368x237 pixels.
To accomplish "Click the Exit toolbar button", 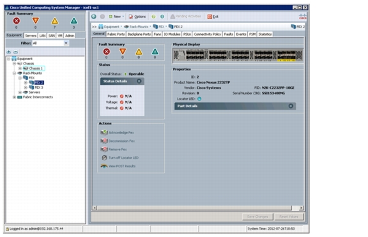I will [213, 17].
